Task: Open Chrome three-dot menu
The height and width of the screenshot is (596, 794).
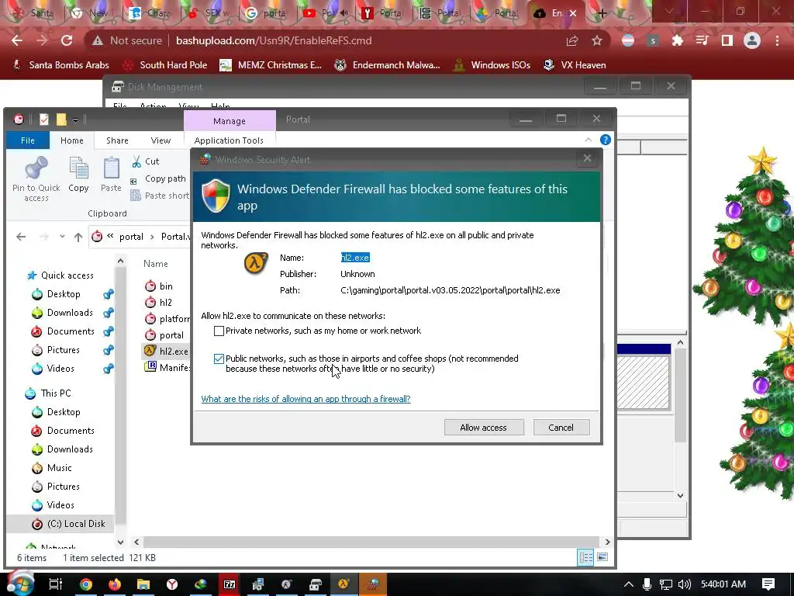Action: coord(777,40)
